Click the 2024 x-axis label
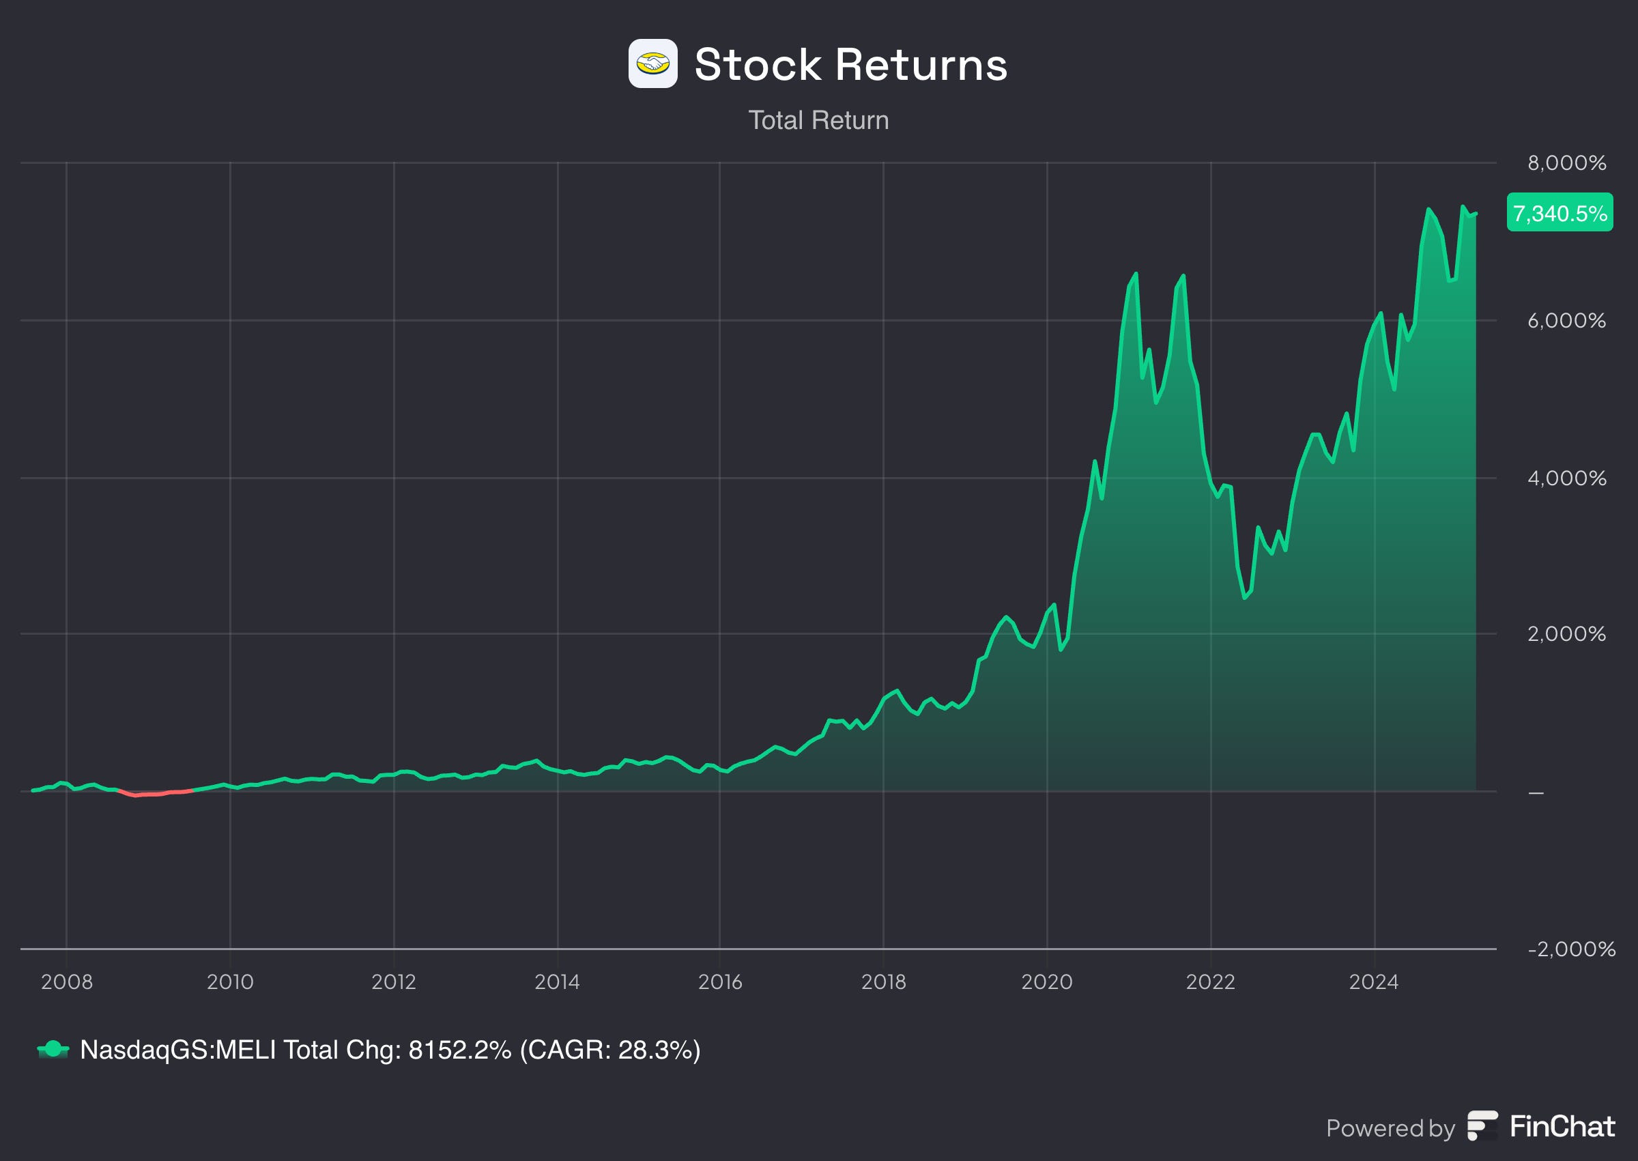Screen dimensions: 1638x1161 pos(1373,981)
